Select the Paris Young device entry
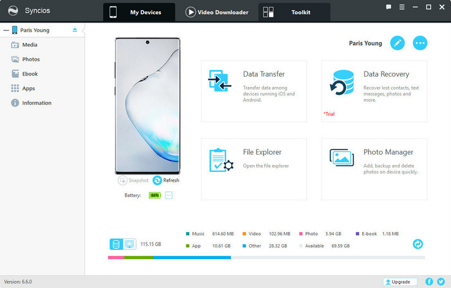Screen dimensions: 451x288 pos(43,30)
